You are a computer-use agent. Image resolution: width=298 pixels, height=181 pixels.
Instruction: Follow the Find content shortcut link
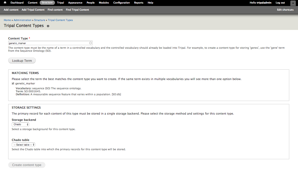(x=55, y=10)
